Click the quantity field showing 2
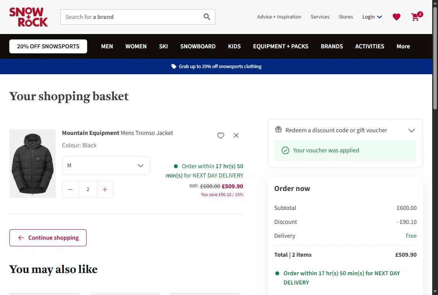 click(x=88, y=189)
